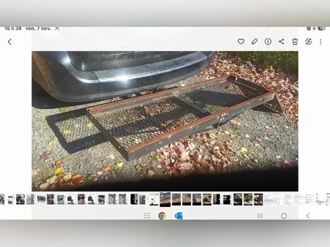This screenshot has height=247, width=330.
Task: Delete photo with trash icon
Action: pos(295,42)
